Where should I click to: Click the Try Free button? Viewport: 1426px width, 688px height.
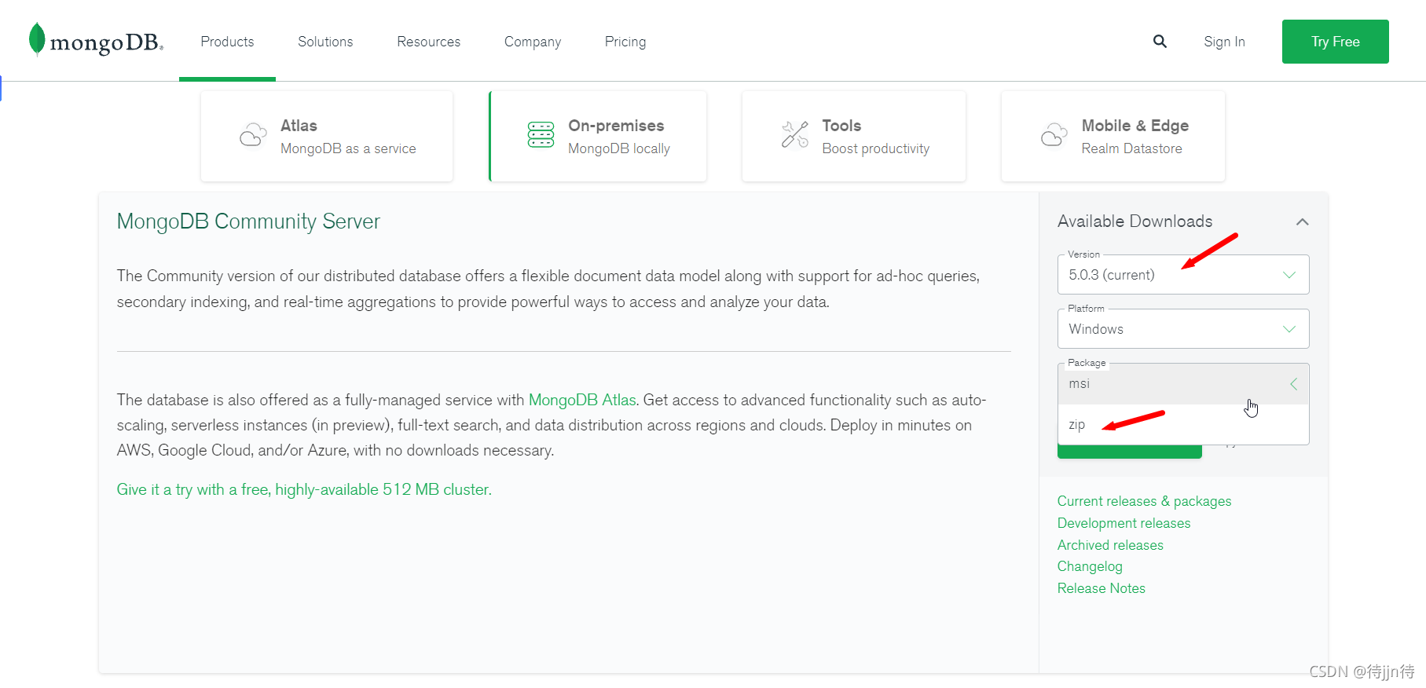point(1336,42)
